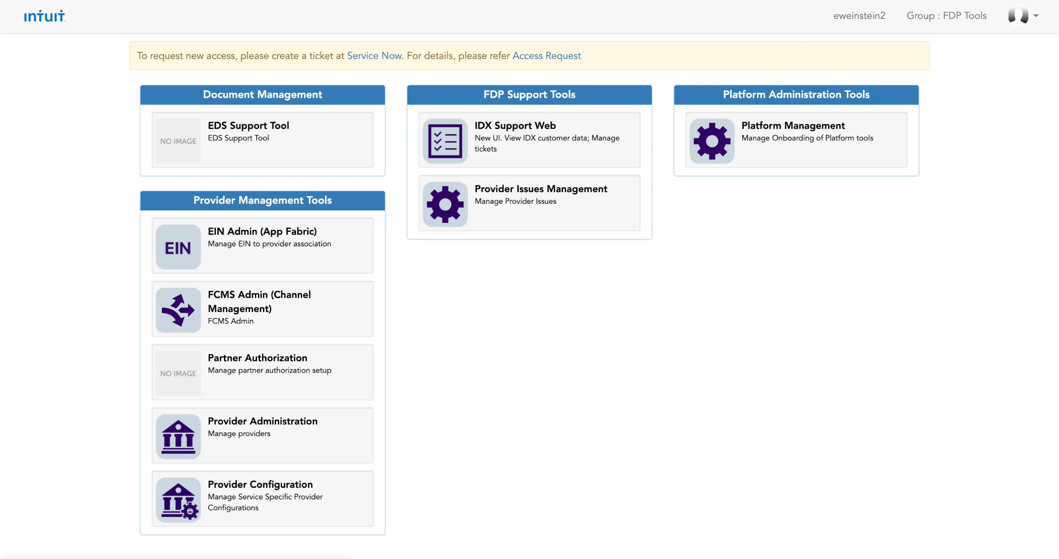Follow the Service Now link
The height and width of the screenshot is (559, 1059).
pos(374,55)
